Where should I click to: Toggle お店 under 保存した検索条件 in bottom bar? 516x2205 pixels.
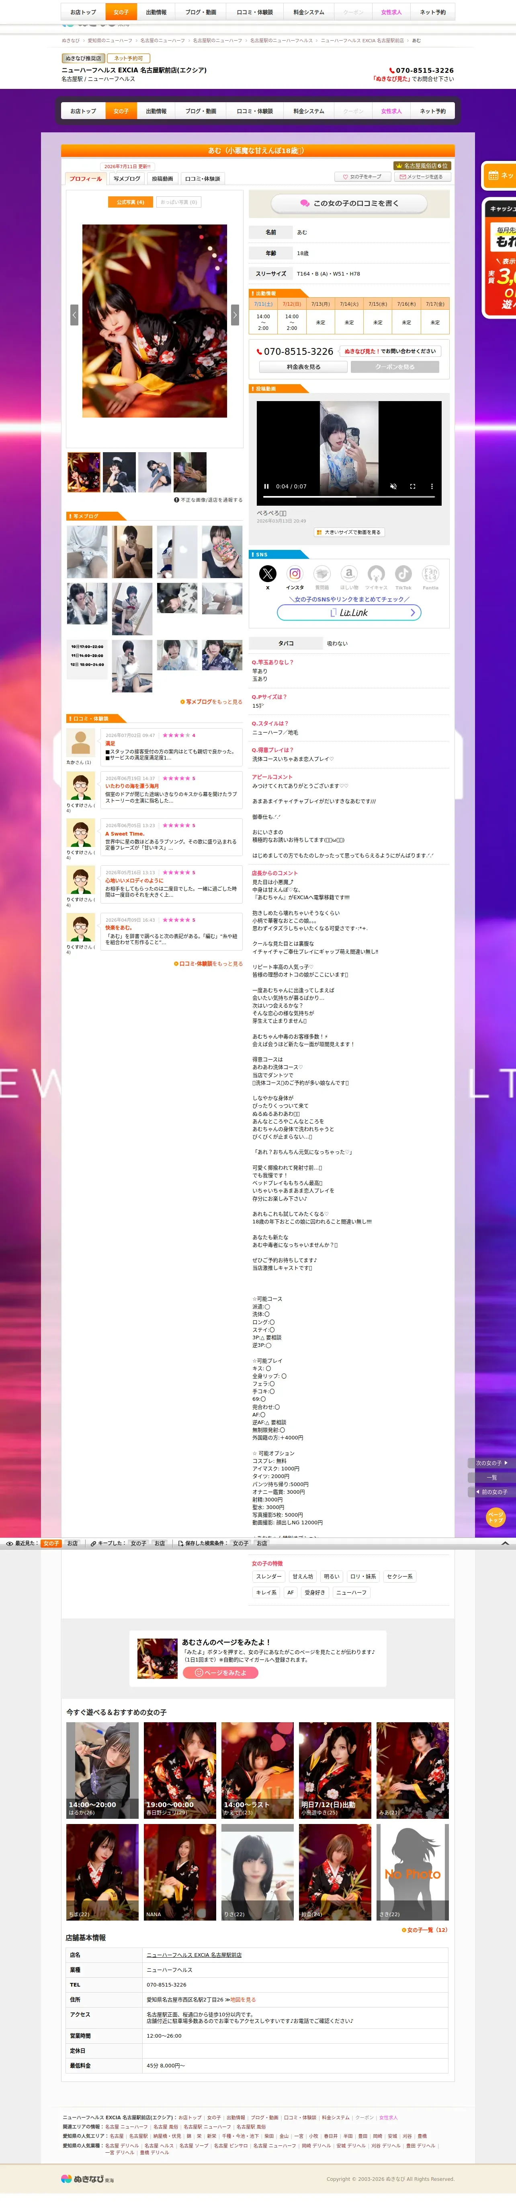[x=262, y=1543]
